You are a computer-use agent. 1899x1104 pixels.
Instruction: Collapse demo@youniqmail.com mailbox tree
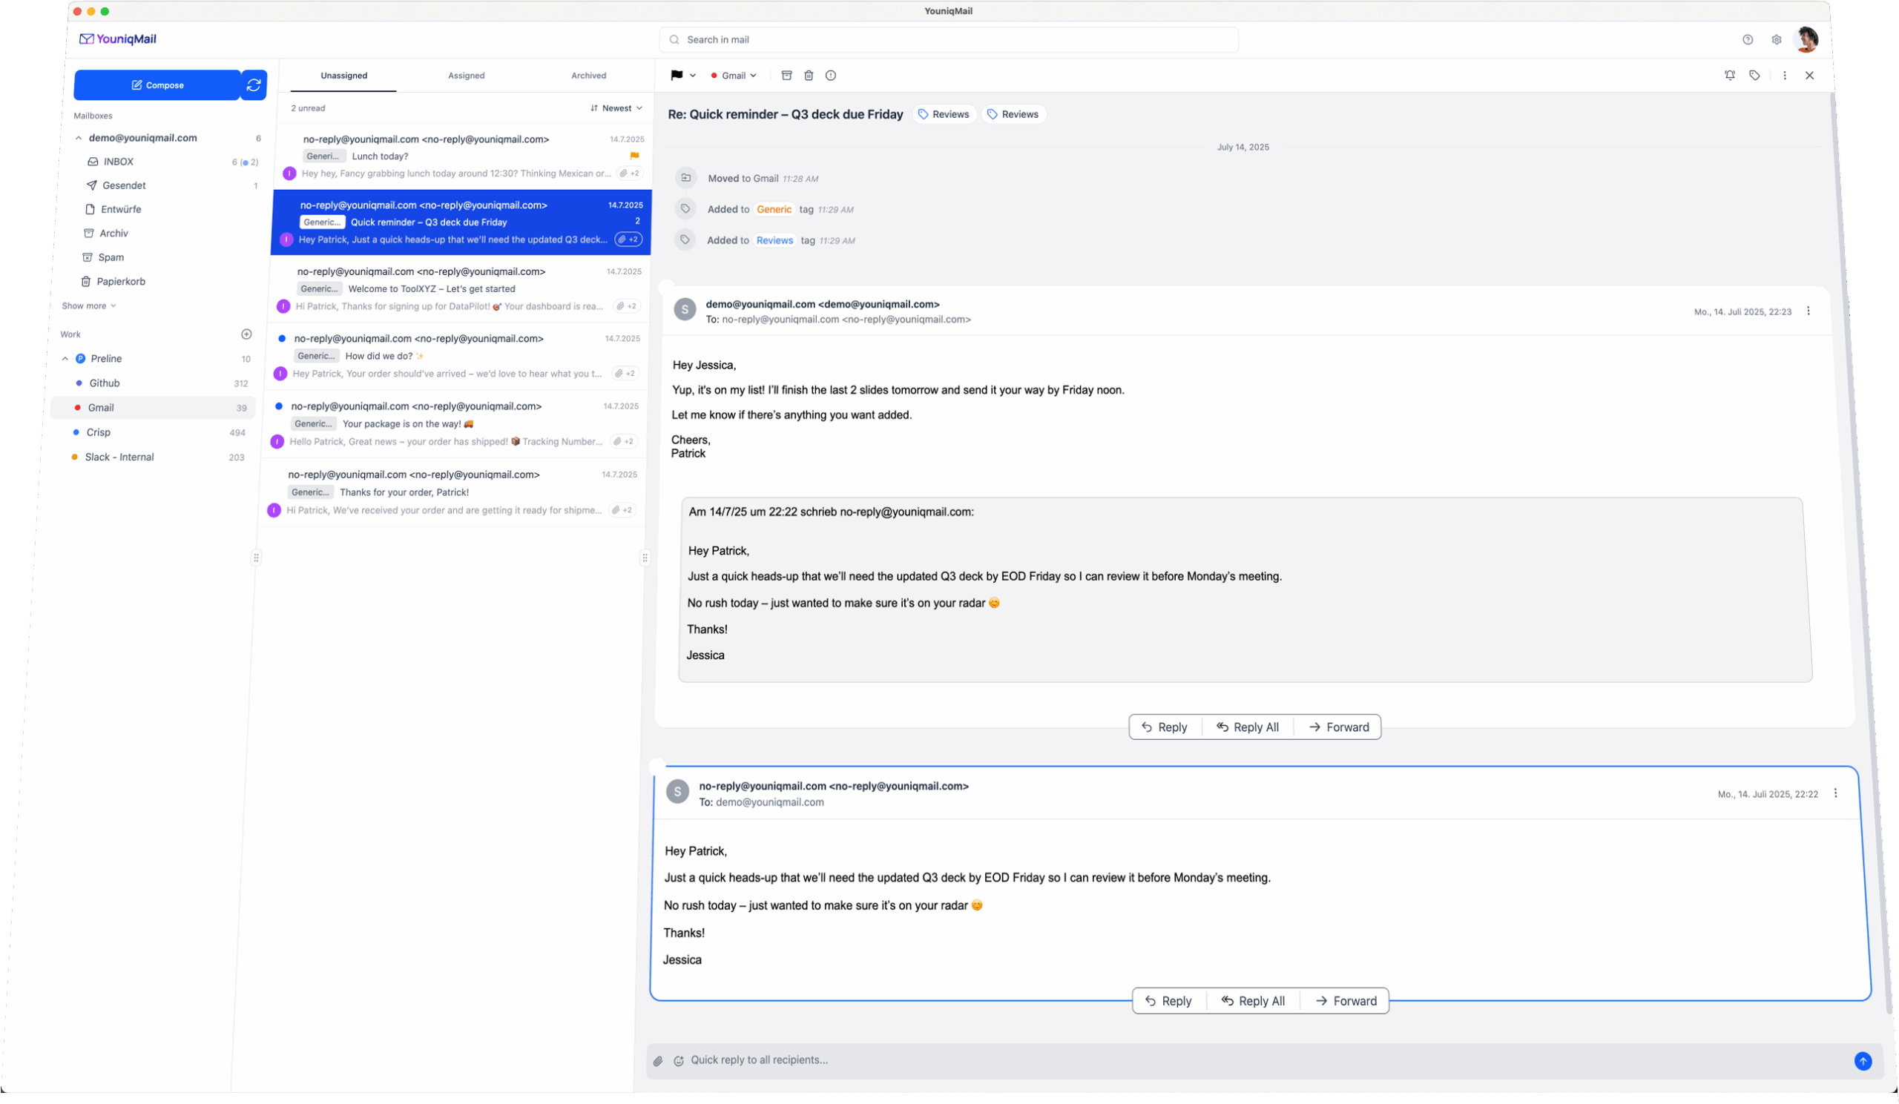point(79,138)
